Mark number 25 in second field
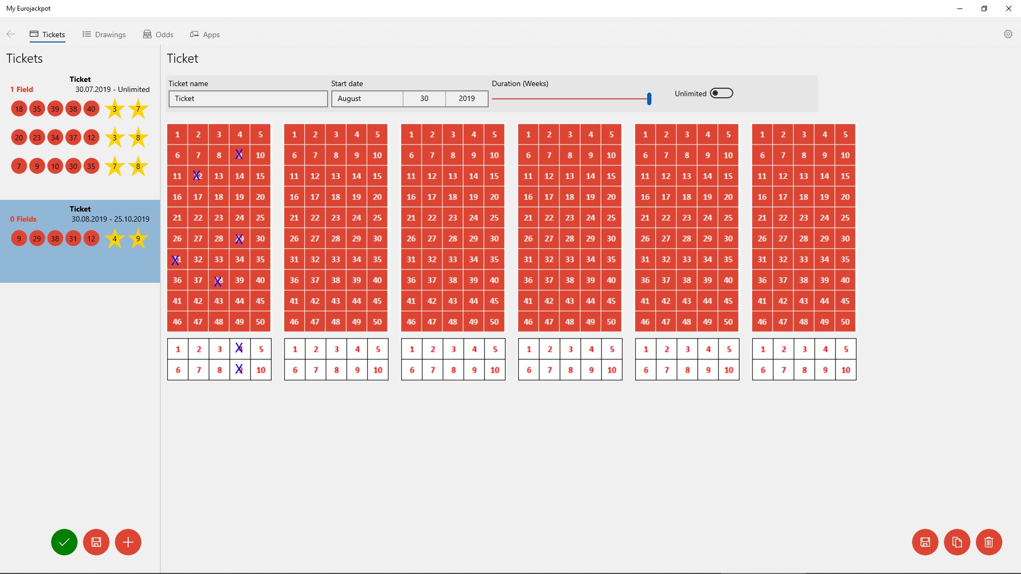The width and height of the screenshot is (1021, 574). pos(377,217)
